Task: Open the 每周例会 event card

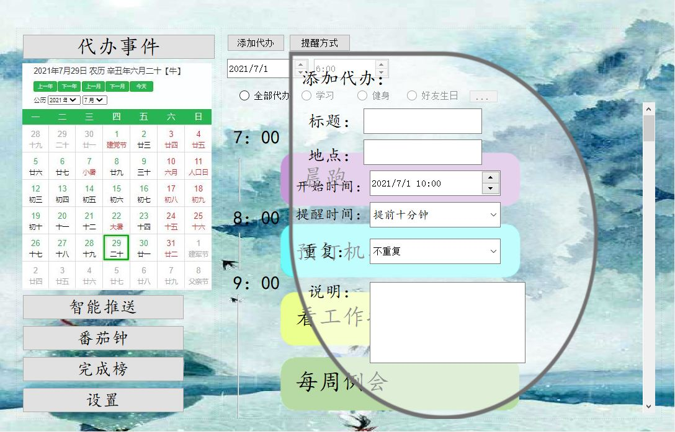Action: click(400, 384)
